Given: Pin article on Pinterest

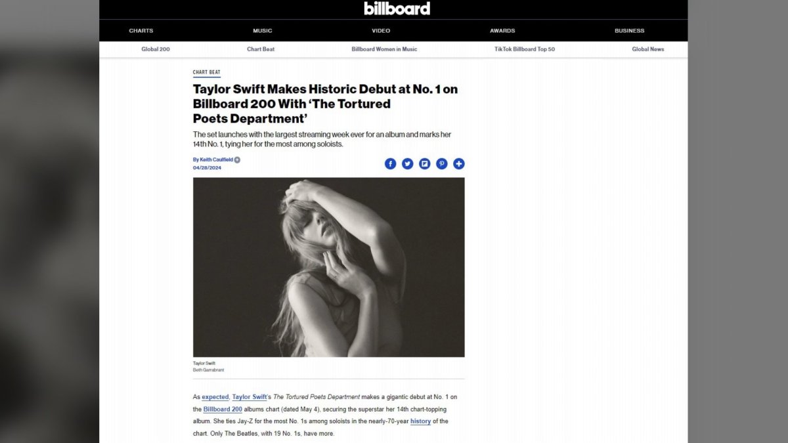Looking at the screenshot, I should pos(442,164).
